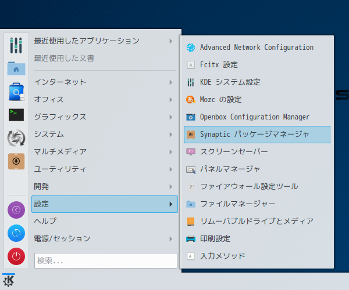Click the 印刷設定 printer icon
The width and height of the screenshot is (349, 290).
pyautogui.click(x=191, y=239)
